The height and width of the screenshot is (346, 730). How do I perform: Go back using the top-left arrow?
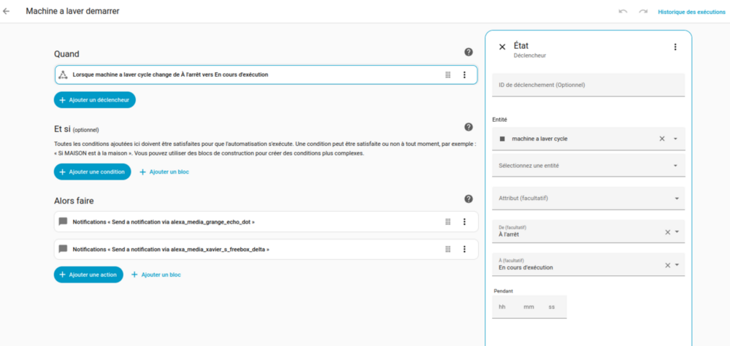[6, 11]
